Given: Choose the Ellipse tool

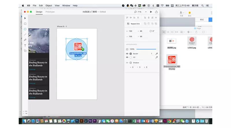Looking at the screenshot, I should pos(25,29).
